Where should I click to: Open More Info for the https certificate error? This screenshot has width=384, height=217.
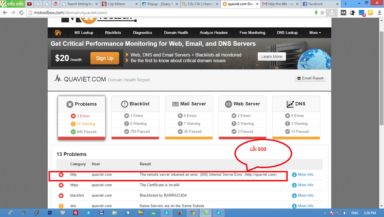(x=305, y=185)
